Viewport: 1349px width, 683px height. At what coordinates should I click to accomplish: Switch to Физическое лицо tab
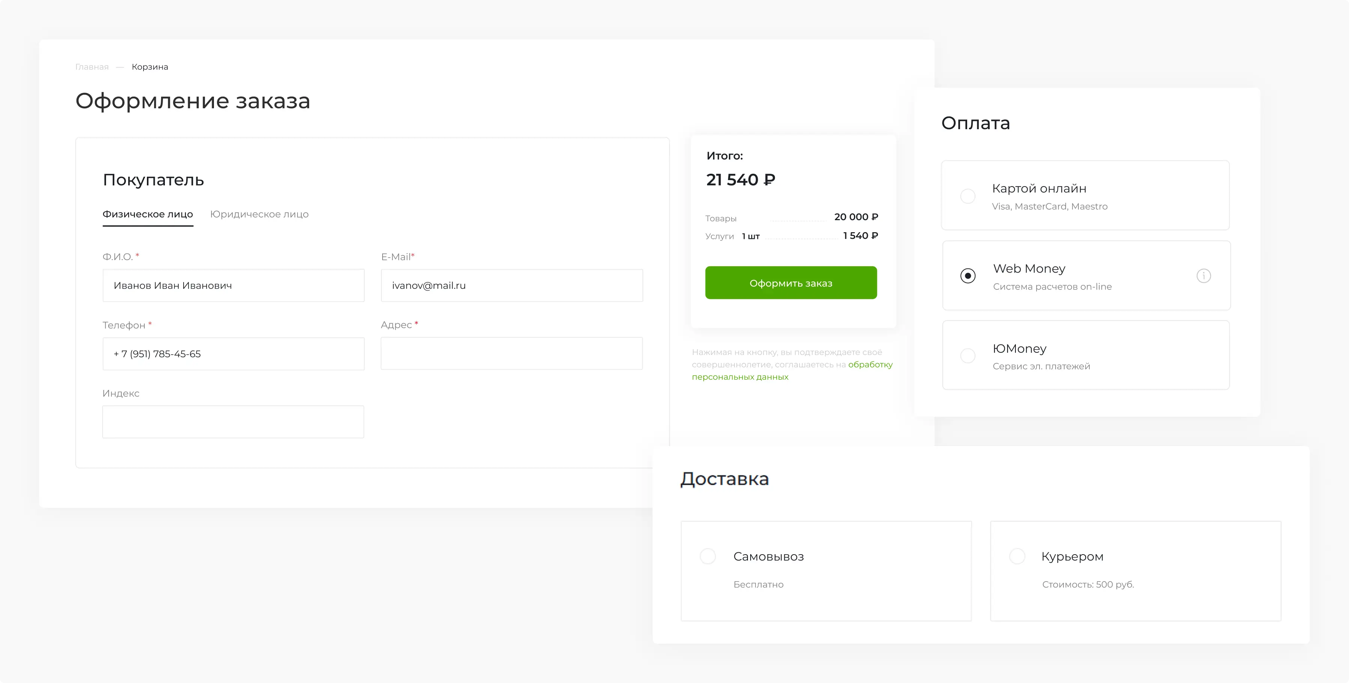148,214
